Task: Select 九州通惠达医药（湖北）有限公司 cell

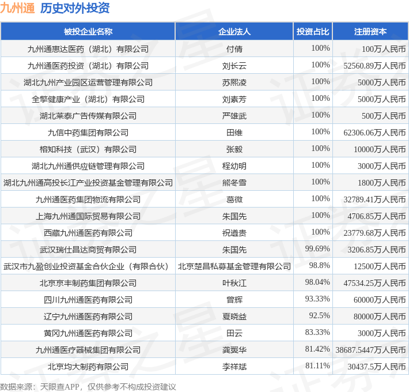Action: coord(88,49)
